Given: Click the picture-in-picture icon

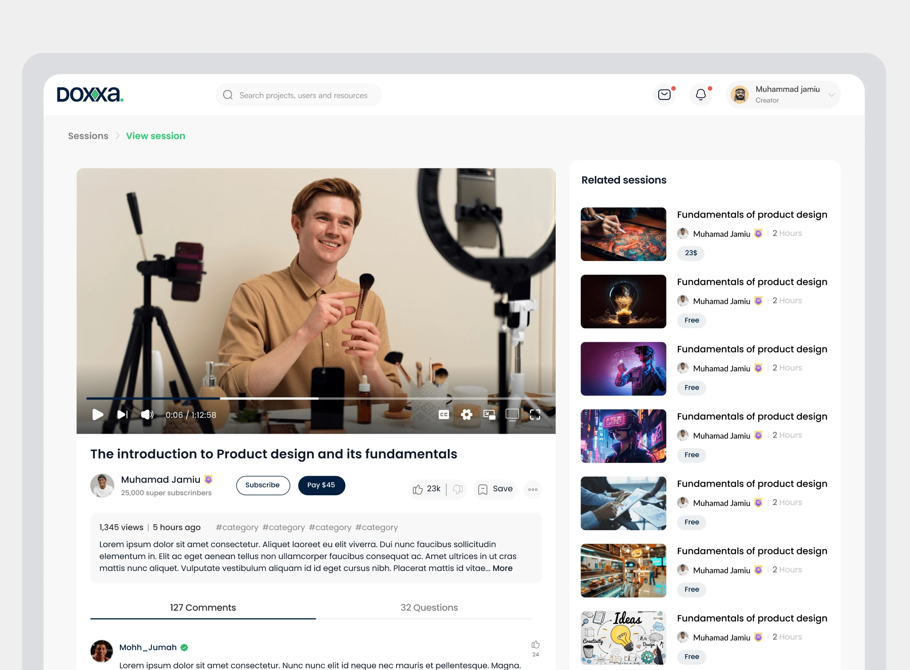Looking at the screenshot, I should click(x=489, y=414).
